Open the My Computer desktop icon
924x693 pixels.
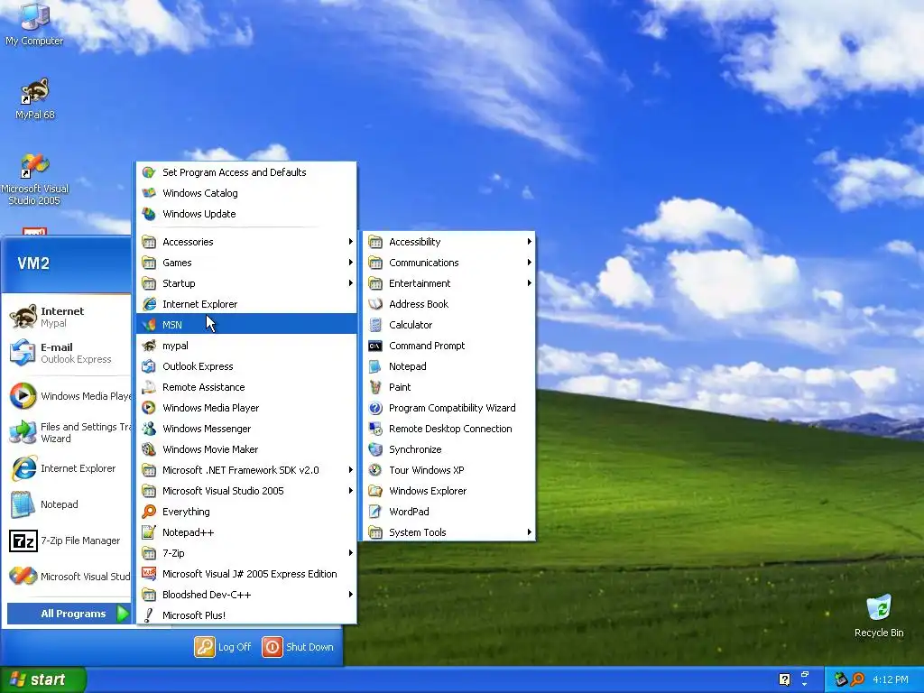click(34, 23)
